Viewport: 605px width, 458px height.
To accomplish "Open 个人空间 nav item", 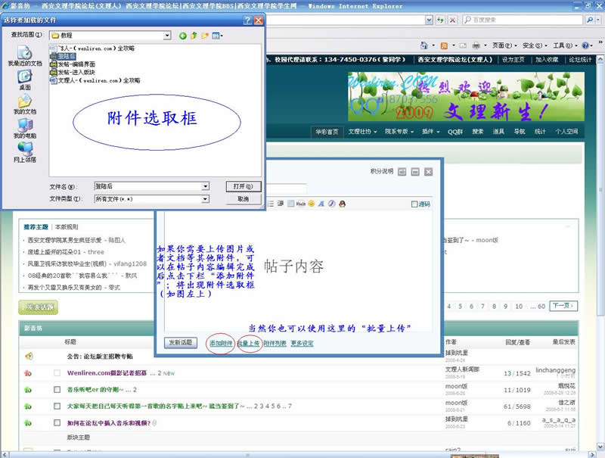I will pos(566,132).
